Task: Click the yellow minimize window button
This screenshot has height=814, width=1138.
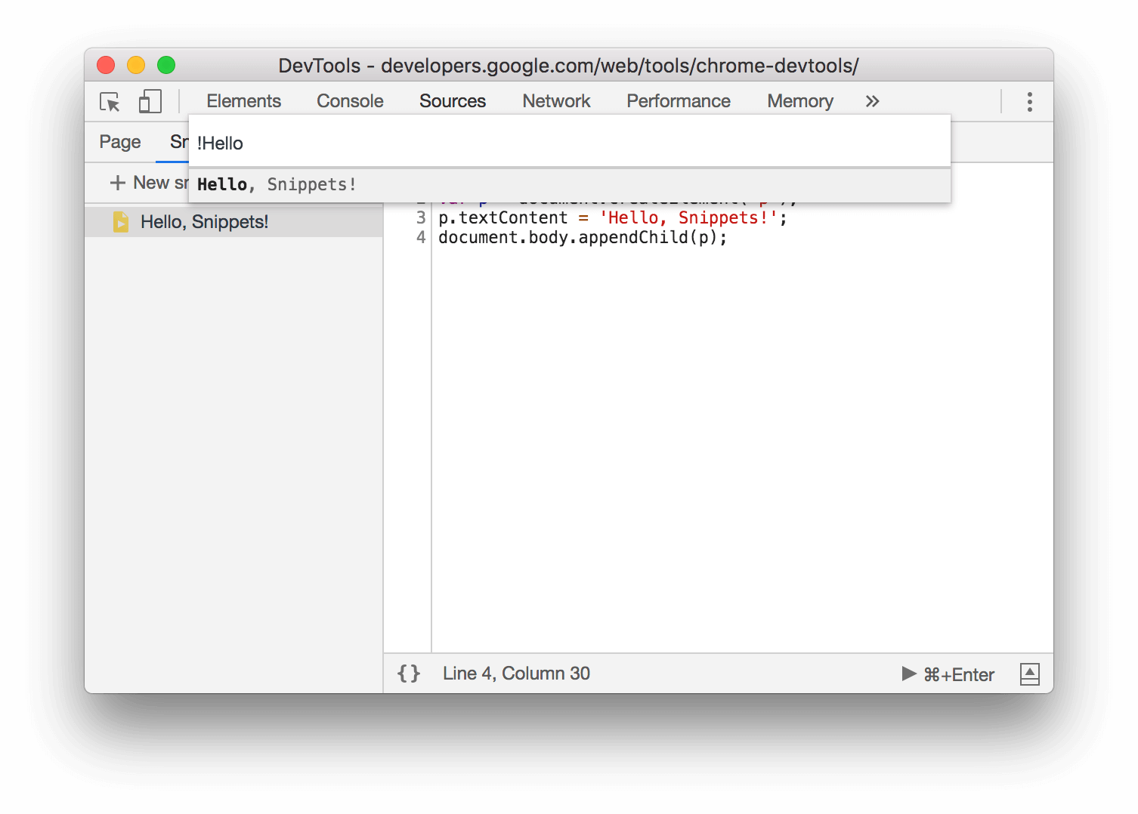Action: [x=136, y=66]
